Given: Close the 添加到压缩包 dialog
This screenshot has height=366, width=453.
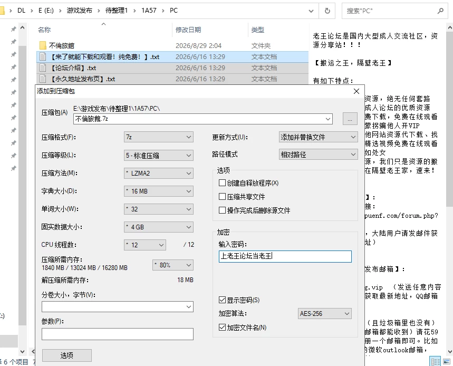Looking at the screenshot, I should [x=356, y=91].
